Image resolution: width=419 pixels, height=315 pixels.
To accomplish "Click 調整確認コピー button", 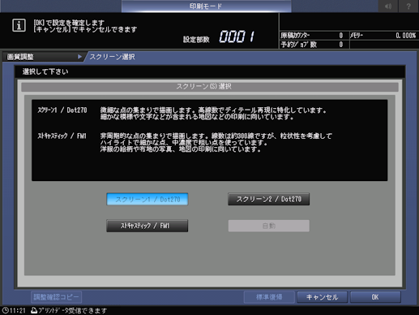I will click(56, 297).
